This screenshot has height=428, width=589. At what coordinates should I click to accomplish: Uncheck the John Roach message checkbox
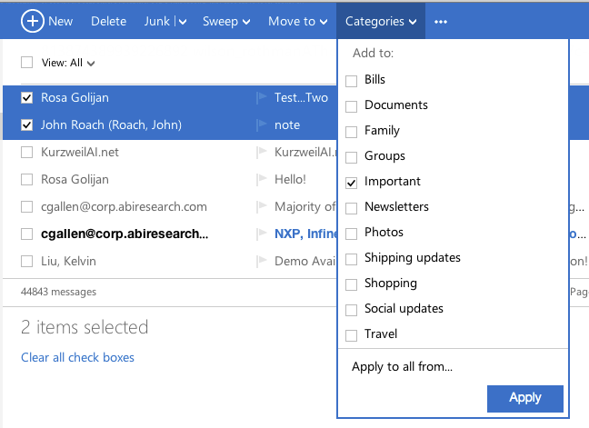[26, 124]
